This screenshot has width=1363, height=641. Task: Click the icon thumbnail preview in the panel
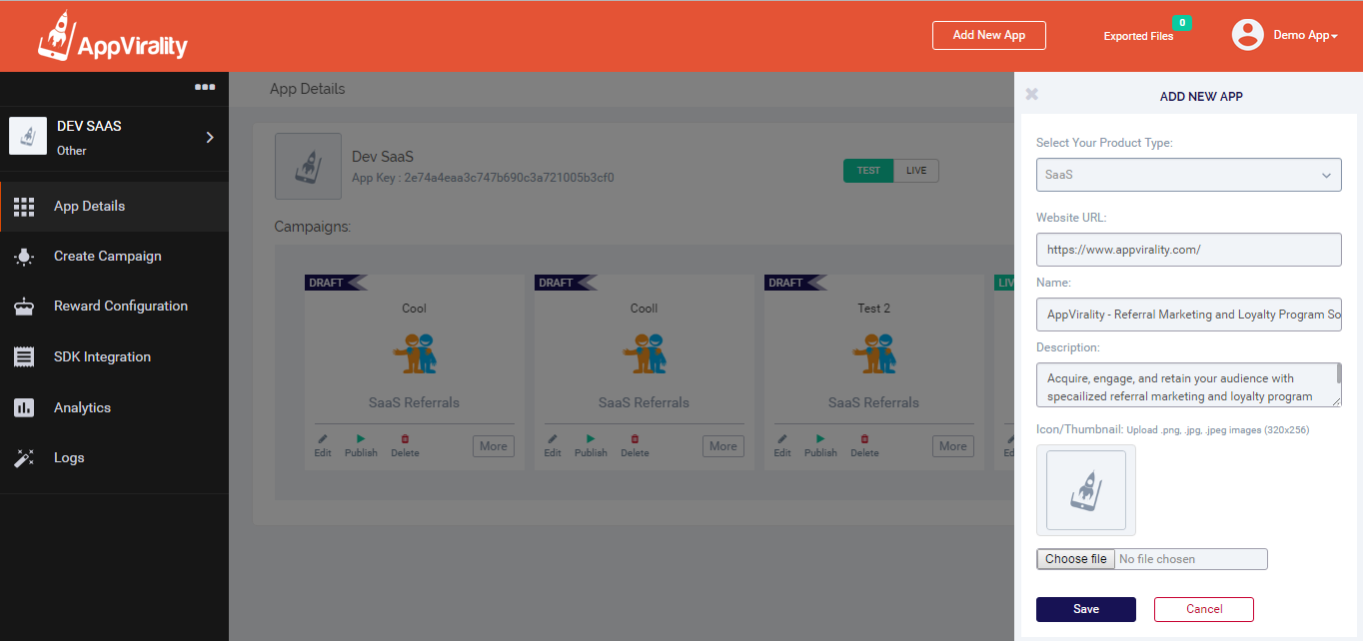click(1086, 490)
